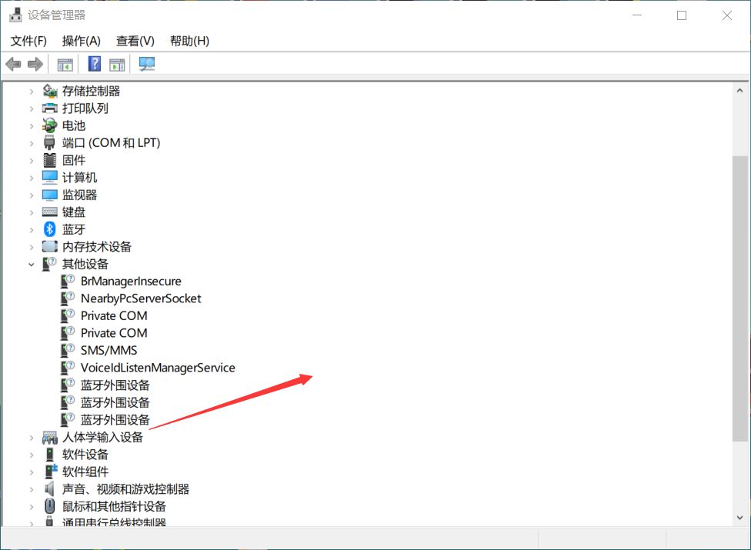The height and width of the screenshot is (550, 751).
Task: Click the Device Manager title bar icon
Action: (x=15, y=15)
